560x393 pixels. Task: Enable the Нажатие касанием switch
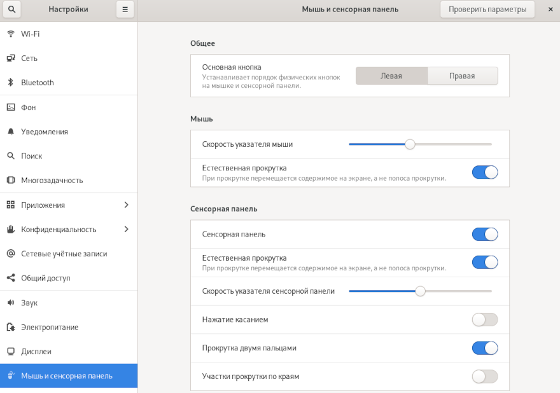coord(484,319)
